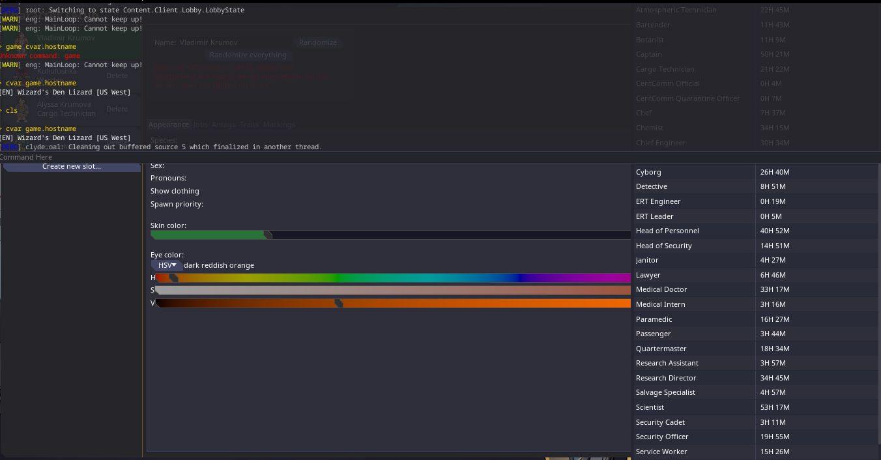This screenshot has width=881, height=460.
Task: Switch to the Antags tab
Action: [223, 124]
